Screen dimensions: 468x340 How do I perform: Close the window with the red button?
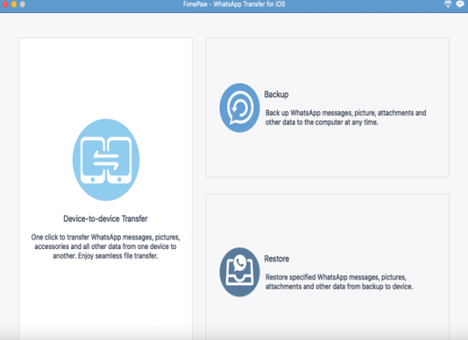tap(5, 4)
